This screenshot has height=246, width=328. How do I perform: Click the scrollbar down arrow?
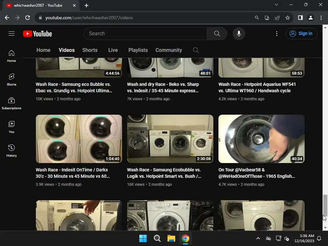coord(325,228)
